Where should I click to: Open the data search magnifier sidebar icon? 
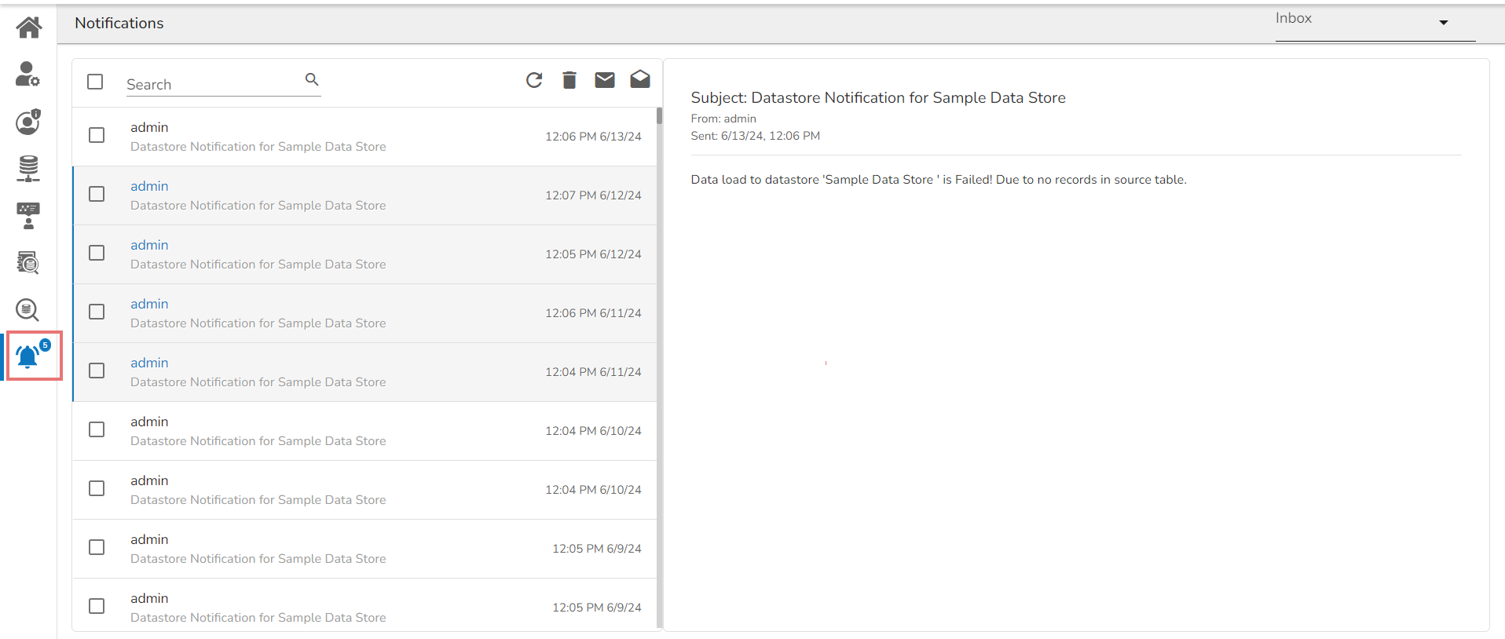tap(27, 310)
